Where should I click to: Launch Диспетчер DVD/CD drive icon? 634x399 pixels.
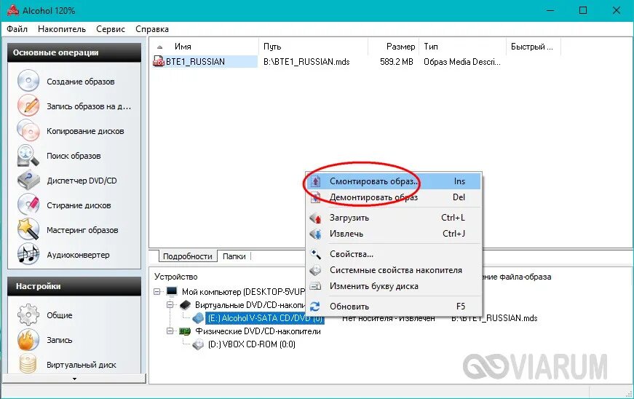(28, 181)
